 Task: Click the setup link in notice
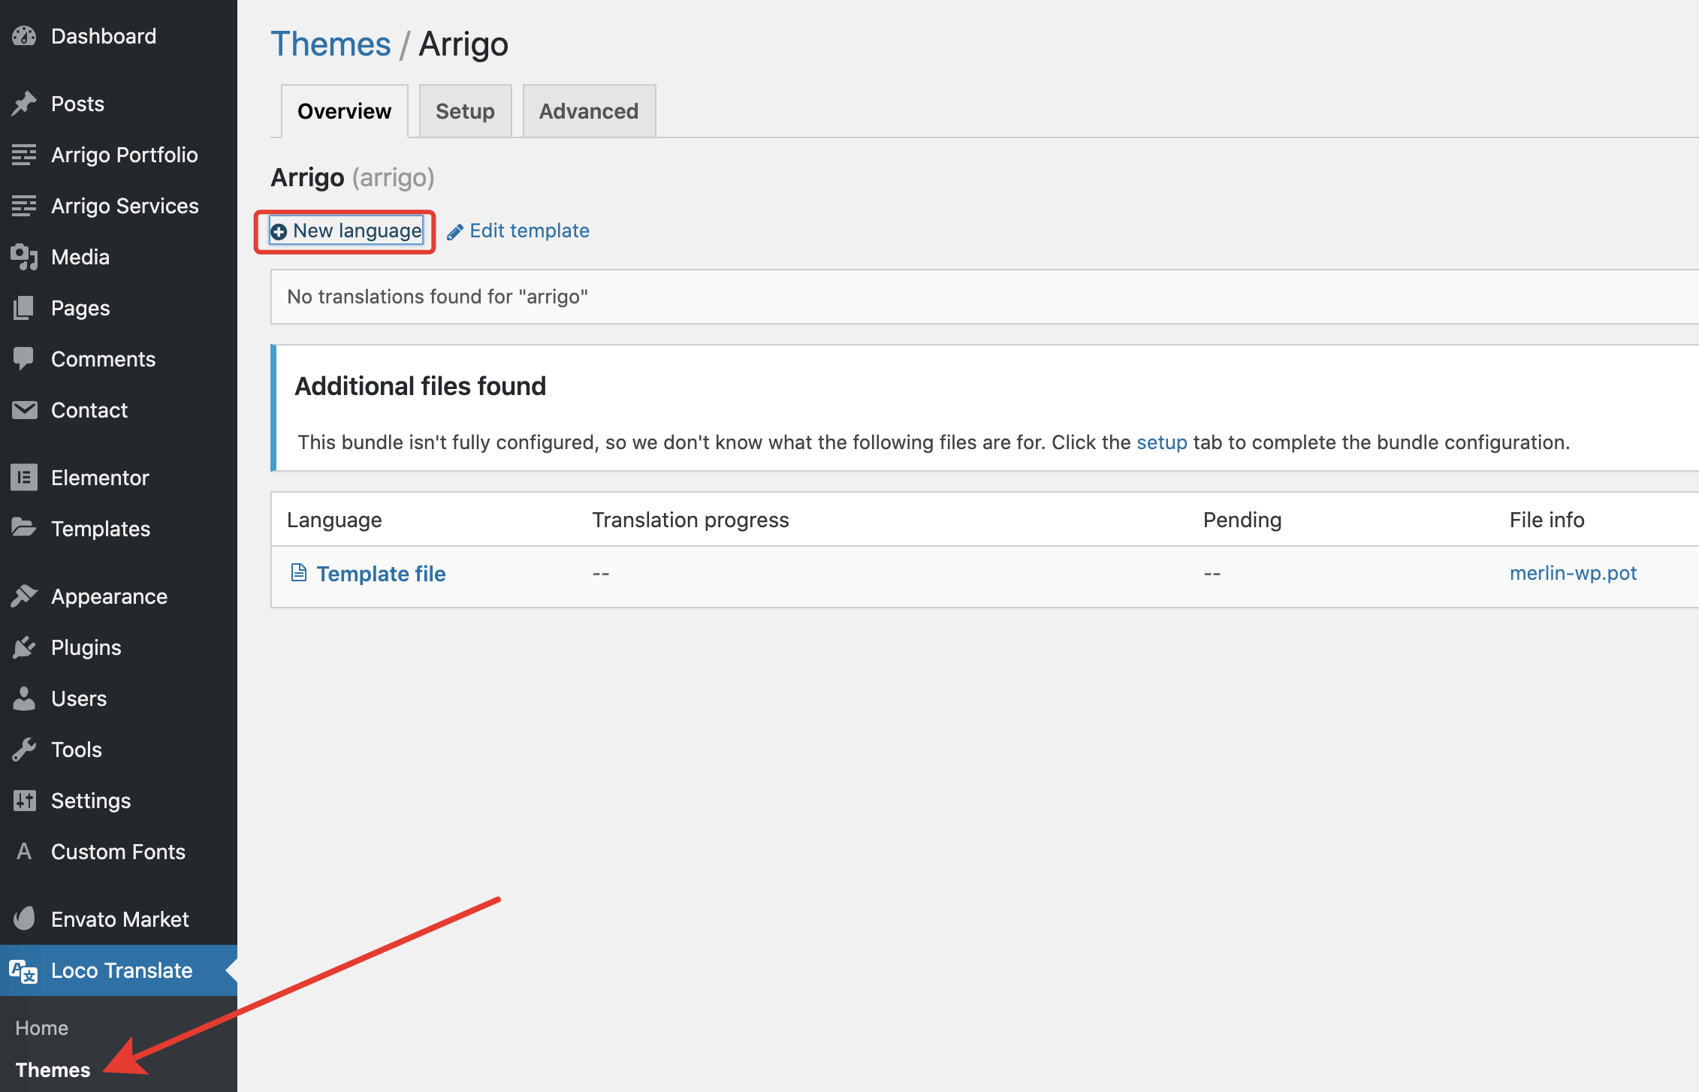pyautogui.click(x=1161, y=442)
